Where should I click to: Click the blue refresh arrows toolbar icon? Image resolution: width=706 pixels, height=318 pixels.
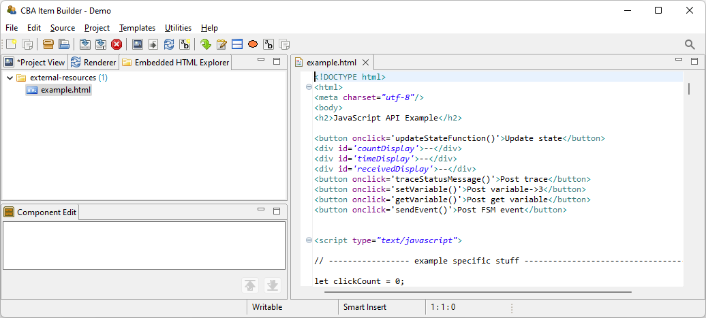point(169,45)
